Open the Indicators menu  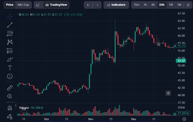click(x=116, y=5)
